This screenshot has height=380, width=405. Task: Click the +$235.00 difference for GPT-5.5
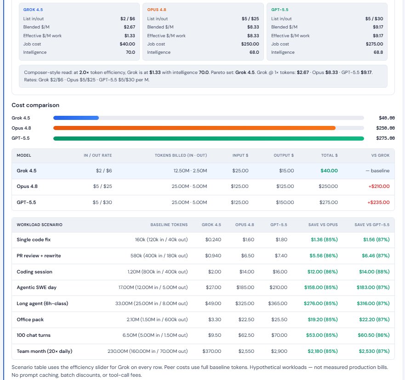tap(378, 202)
